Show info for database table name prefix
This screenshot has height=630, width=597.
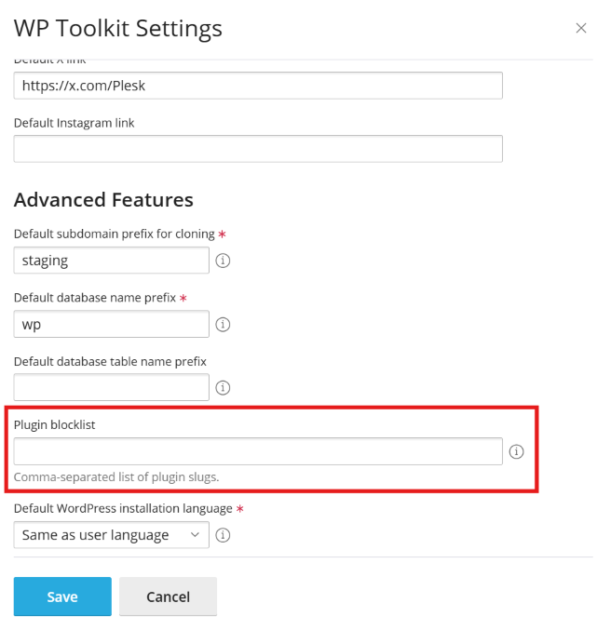pyautogui.click(x=223, y=388)
